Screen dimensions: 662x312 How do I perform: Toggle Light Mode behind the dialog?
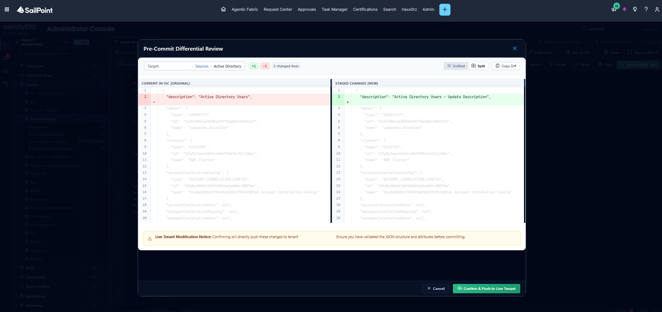coord(593,29)
